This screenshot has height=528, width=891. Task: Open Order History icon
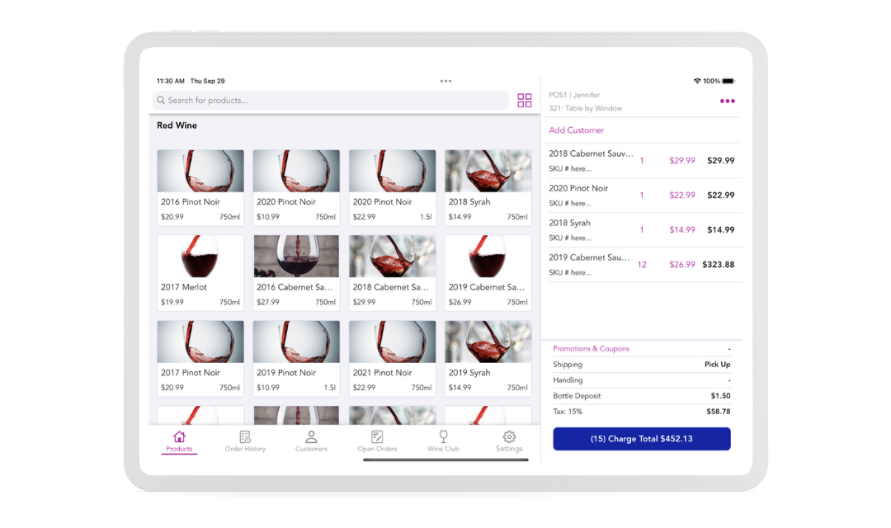coord(245,437)
